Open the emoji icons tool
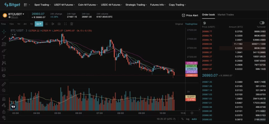Image resolution: width=269 pixels, height=124 pixels. [x=4, y=76]
